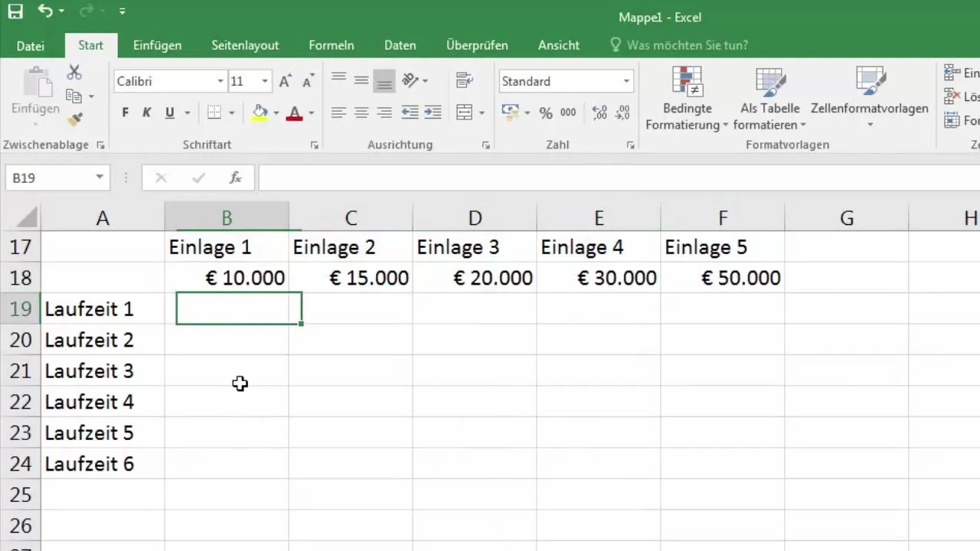
Task: Select all cells via corner triangle
Action: click(x=27, y=218)
